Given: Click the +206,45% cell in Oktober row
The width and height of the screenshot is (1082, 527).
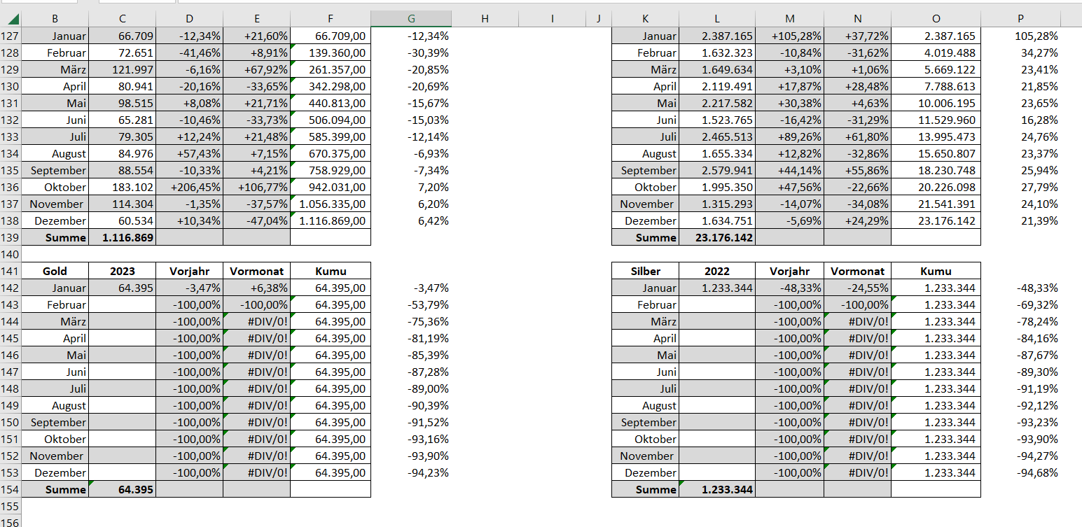Looking at the screenshot, I should click(190, 188).
